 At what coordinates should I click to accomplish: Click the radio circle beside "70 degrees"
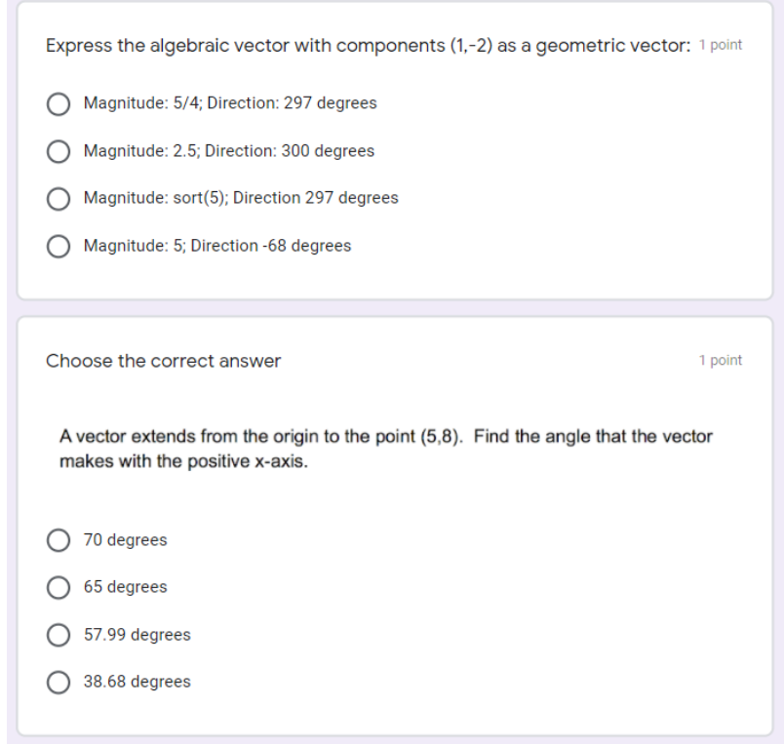(59, 539)
